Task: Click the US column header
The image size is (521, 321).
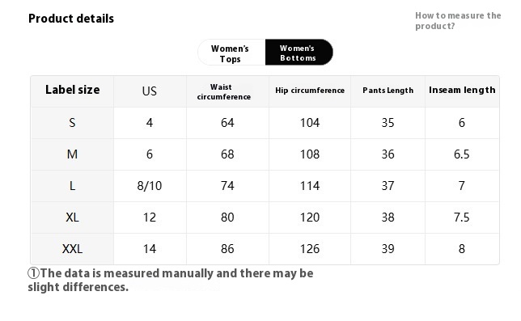Action: (149, 91)
